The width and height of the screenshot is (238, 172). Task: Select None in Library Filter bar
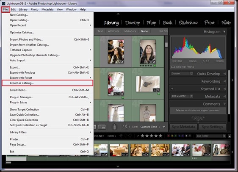[144, 31]
